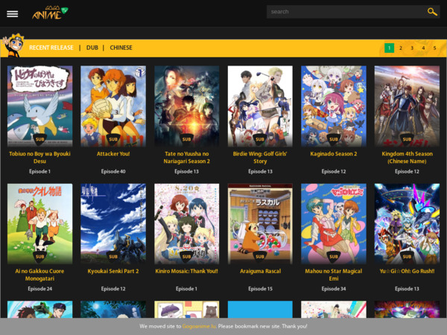Screen dimensions: 447x335
Task: Open Kaginado Season 2 poster
Action: pyautogui.click(x=334, y=106)
